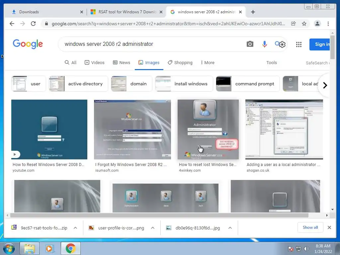Viewport: 340px width, 255px height.
Task: Start voice search with the microphone icon
Action: click(x=264, y=44)
